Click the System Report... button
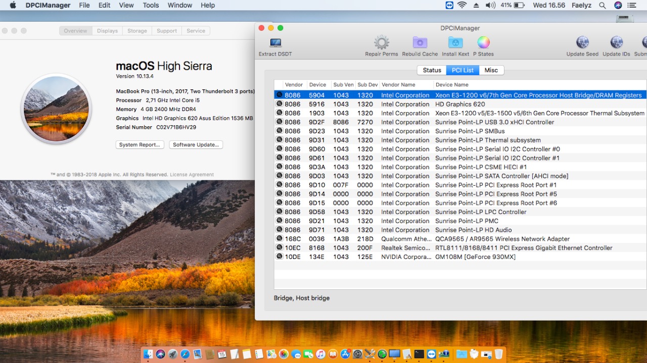Viewport: 647px width, 363px height. [x=140, y=144]
